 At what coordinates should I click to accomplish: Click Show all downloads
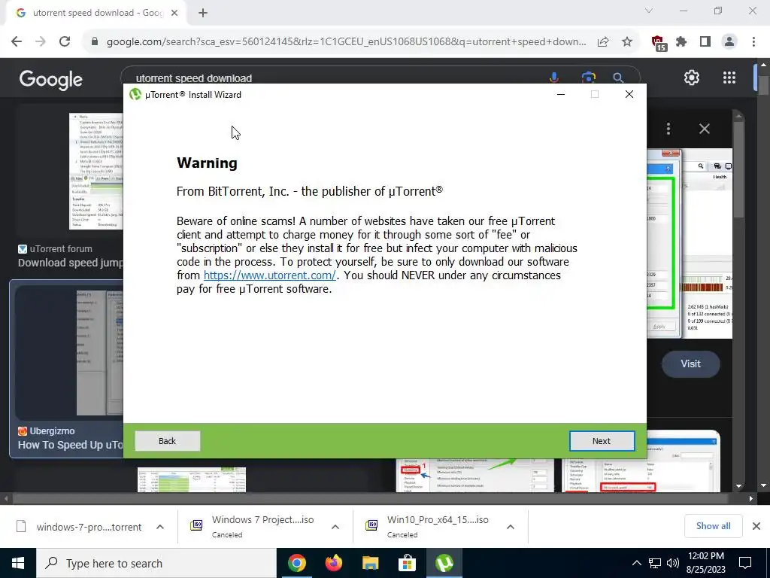[x=713, y=526]
